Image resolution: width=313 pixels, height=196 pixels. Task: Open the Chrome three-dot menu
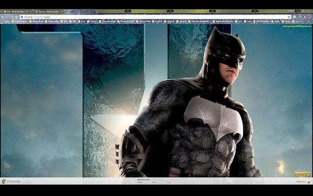[x=310, y=17]
